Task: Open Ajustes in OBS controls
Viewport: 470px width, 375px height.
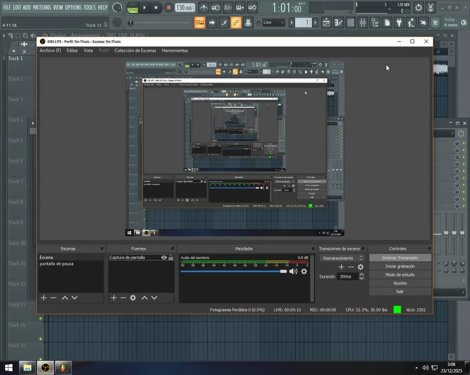Action: 400,283
